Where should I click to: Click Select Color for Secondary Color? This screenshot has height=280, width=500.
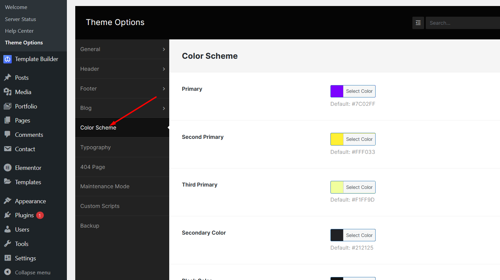[359, 235]
